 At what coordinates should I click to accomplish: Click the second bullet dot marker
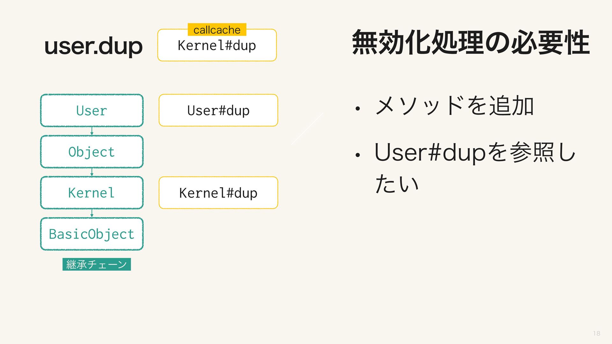click(358, 155)
